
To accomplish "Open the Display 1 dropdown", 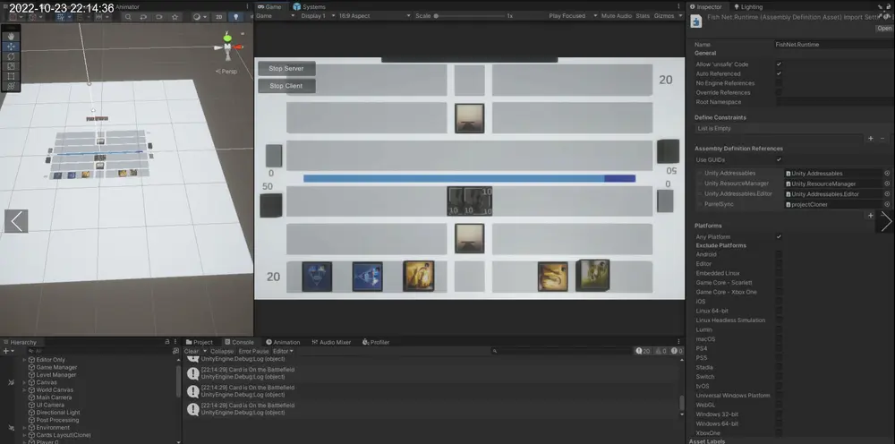I will tap(315, 16).
